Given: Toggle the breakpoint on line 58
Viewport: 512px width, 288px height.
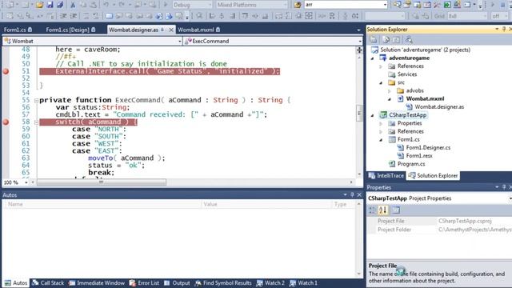Looking at the screenshot, I should point(6,122).
